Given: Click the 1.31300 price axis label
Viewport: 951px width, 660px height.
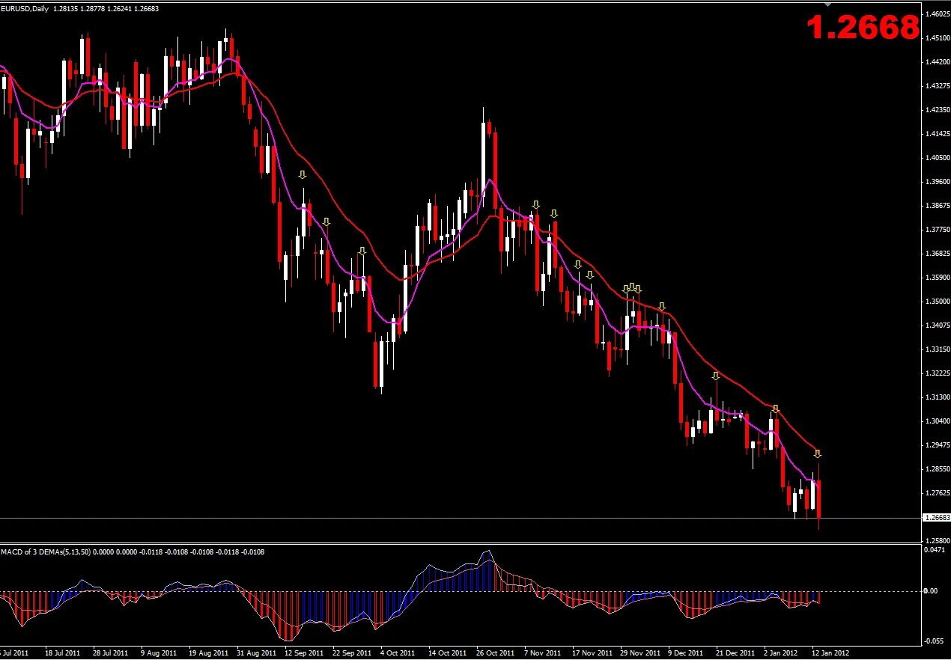Looking at the screenshot, I should [937, 397].
